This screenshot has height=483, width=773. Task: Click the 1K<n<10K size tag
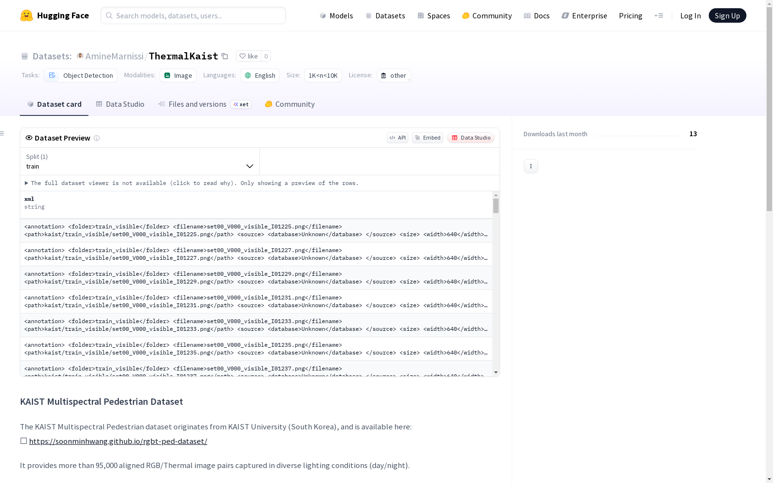(x=323, y=75)
